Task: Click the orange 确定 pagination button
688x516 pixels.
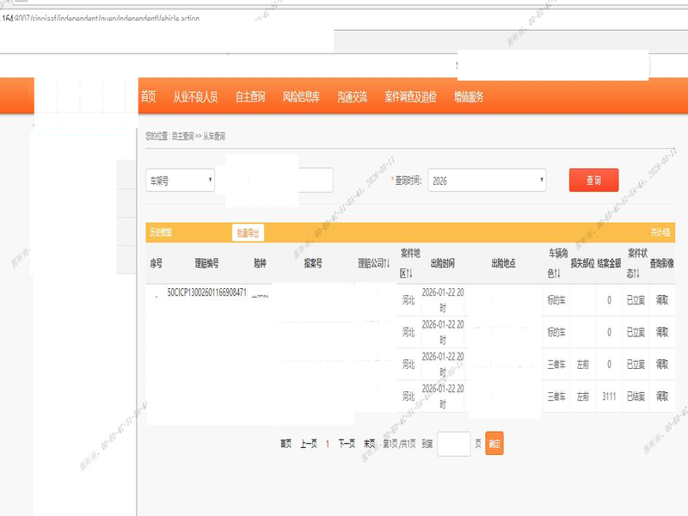Action: [x=494, y=444]
